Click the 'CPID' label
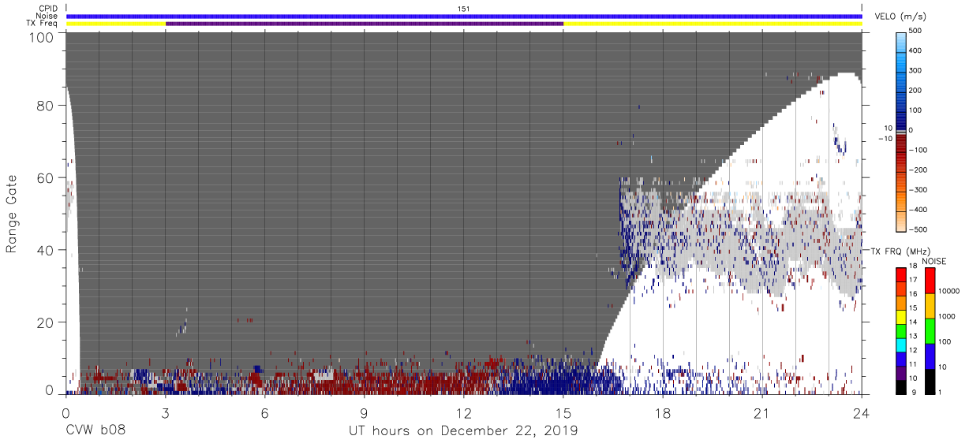Screen dimensions: 969x447 click(49, 9)
